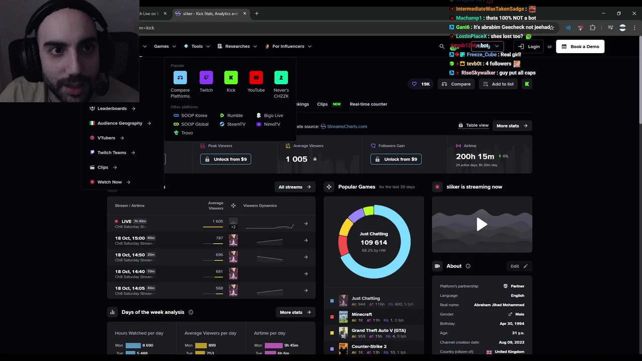The height and width of the screenshot is (361, 642).
Task: Open the Compare Platforms icon
Action: tap(180, 78)
